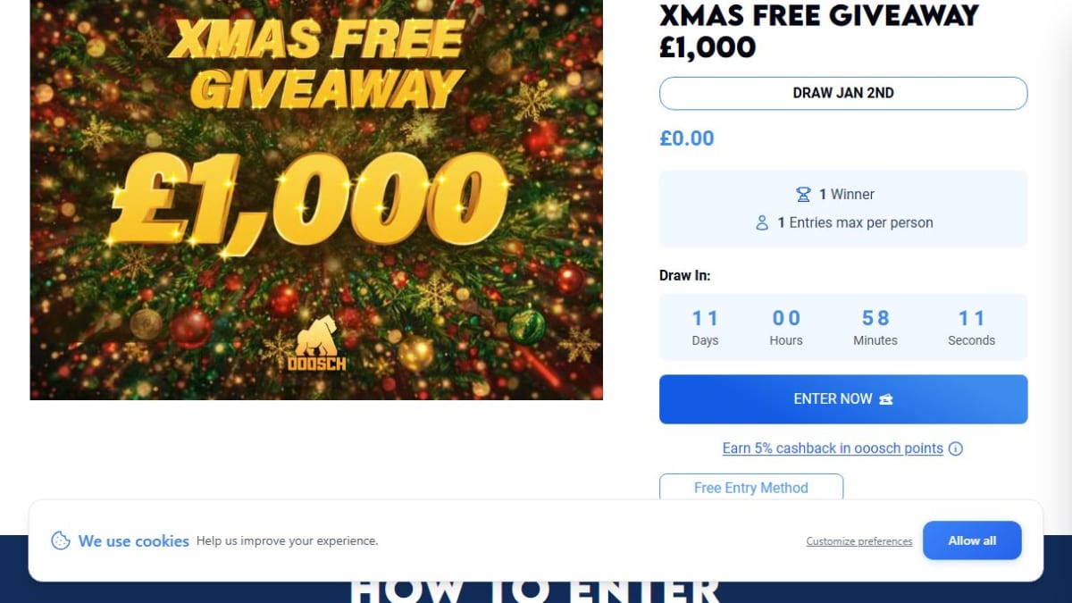The height and width of the screenshot is (603, 1072).
Task: Click the cookie icon in the banner
Action: [x=61, y=540]
